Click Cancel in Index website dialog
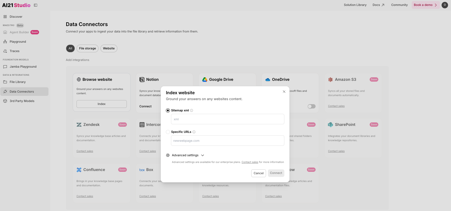The width and height of the screenshot is (451, 211). pyautogui.click(x=258, y=173)
